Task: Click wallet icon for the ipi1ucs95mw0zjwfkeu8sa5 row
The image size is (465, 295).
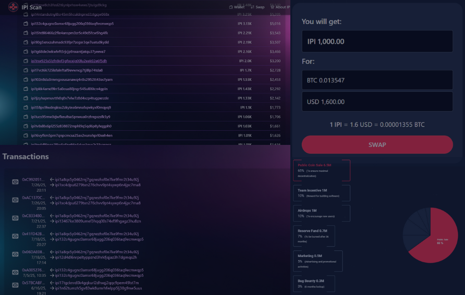Action: [26, 117]
